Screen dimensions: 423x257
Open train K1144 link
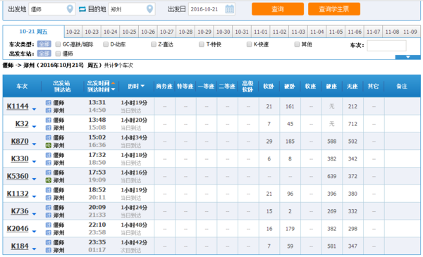pyautogui.click(x=18, y=106)
